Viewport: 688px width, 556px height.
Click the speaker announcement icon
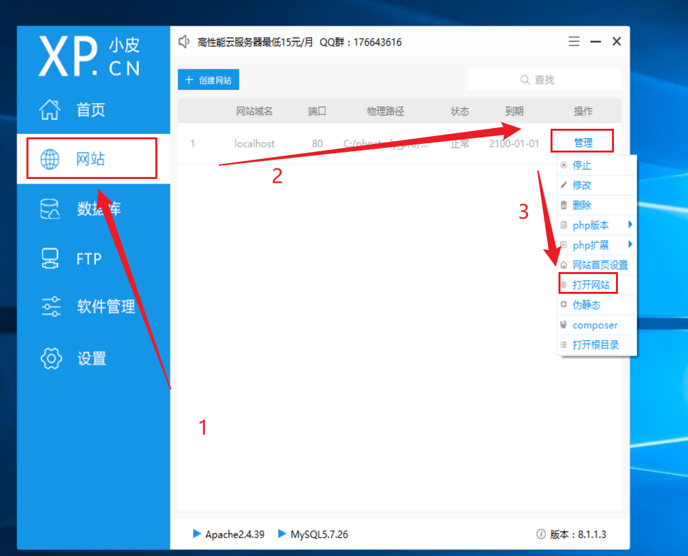tap(184, 42)
